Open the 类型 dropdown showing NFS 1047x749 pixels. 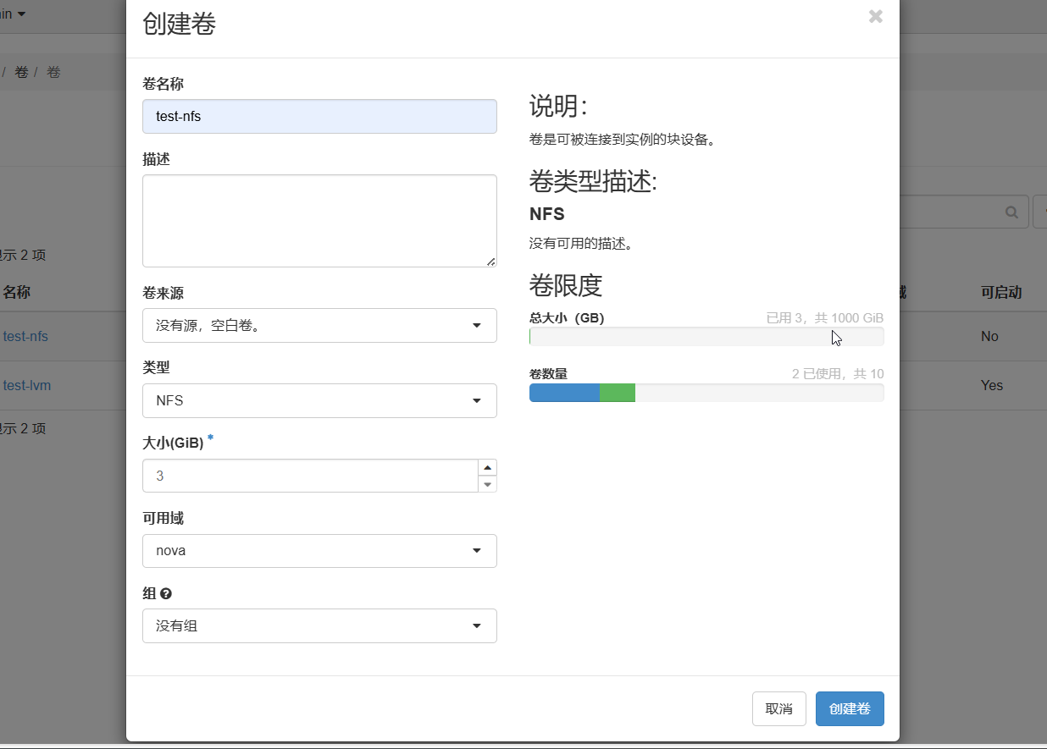tap(319, 400)
